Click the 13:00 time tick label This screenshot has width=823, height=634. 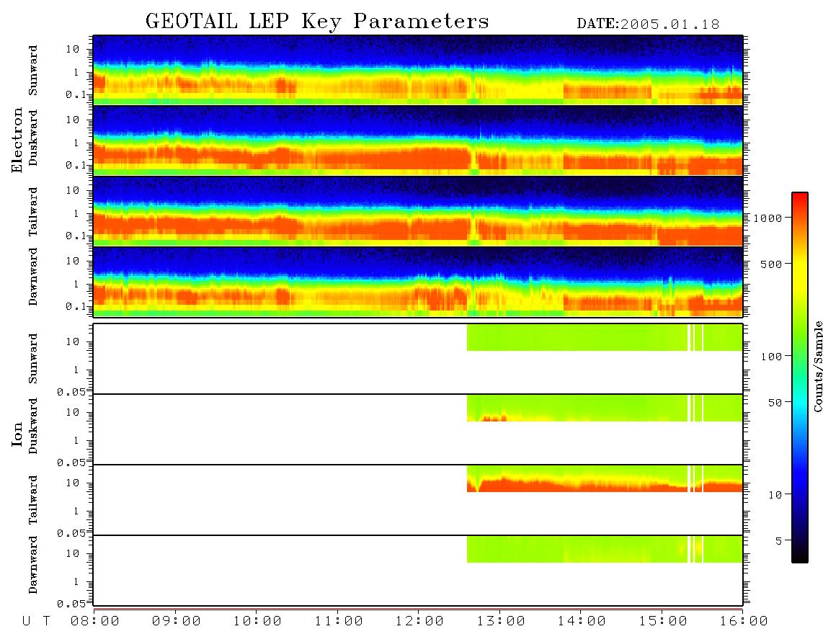click(x=501, y=621)
